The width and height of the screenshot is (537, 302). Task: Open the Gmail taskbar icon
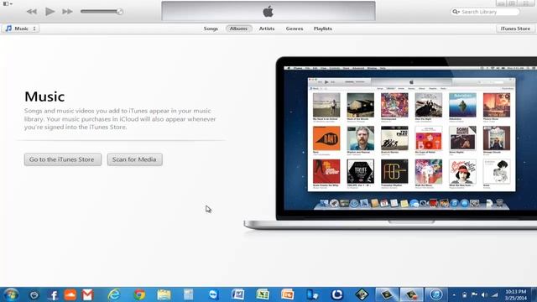pyautogui.click(x=87, y=294)
